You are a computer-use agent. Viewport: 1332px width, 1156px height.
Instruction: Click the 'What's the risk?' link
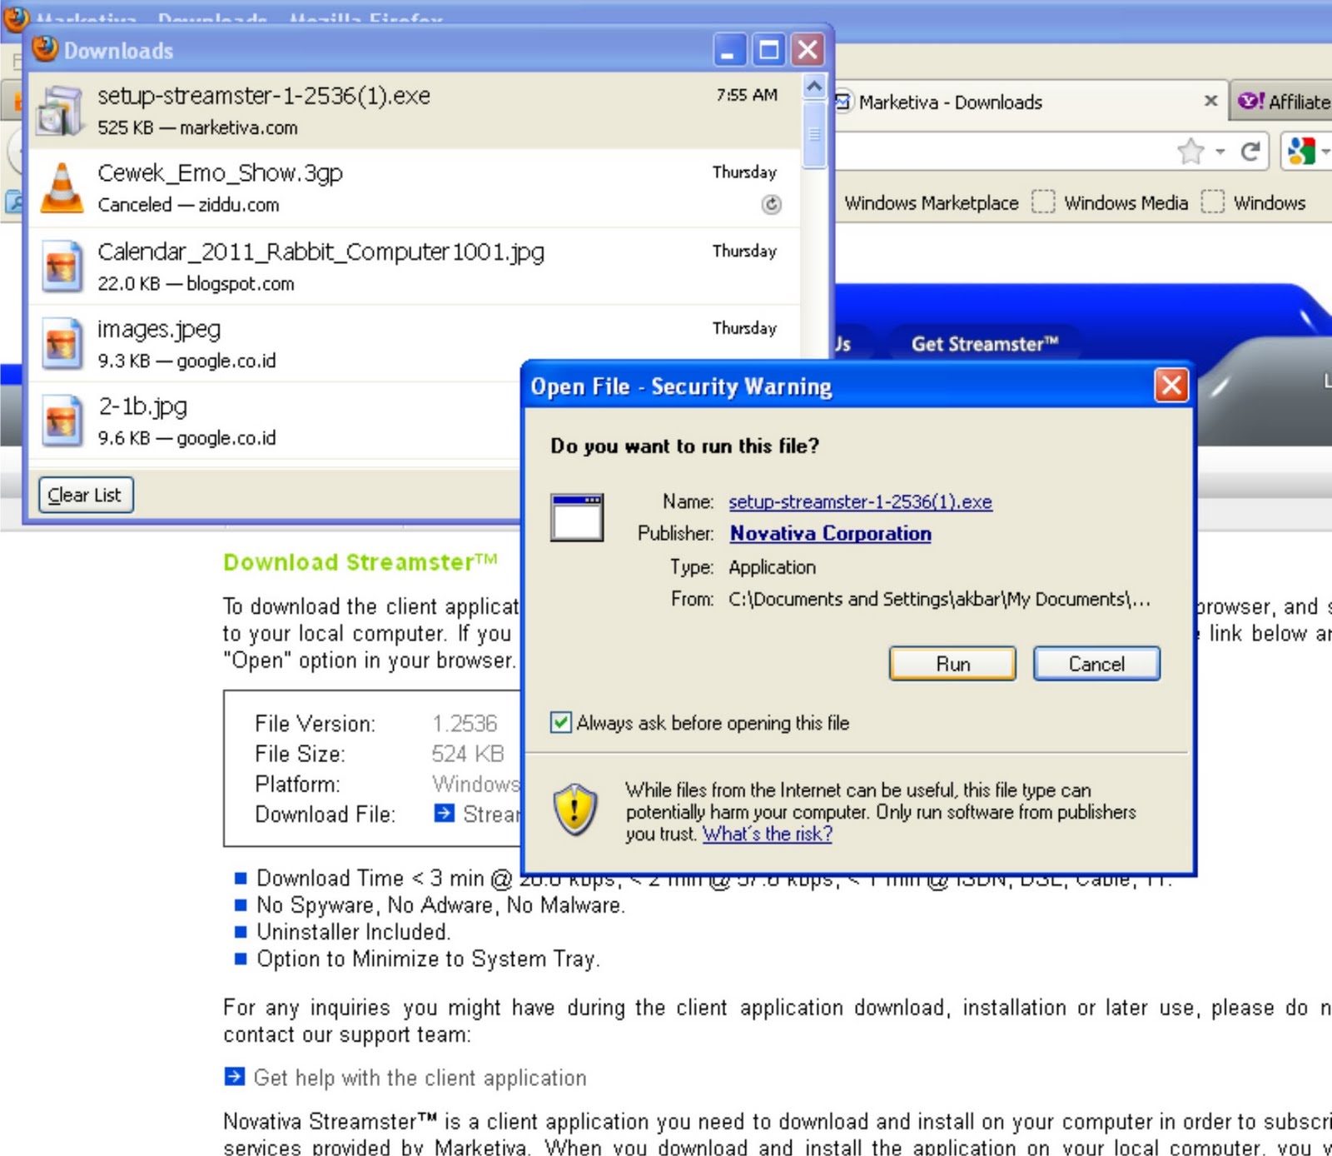[767, 834]
